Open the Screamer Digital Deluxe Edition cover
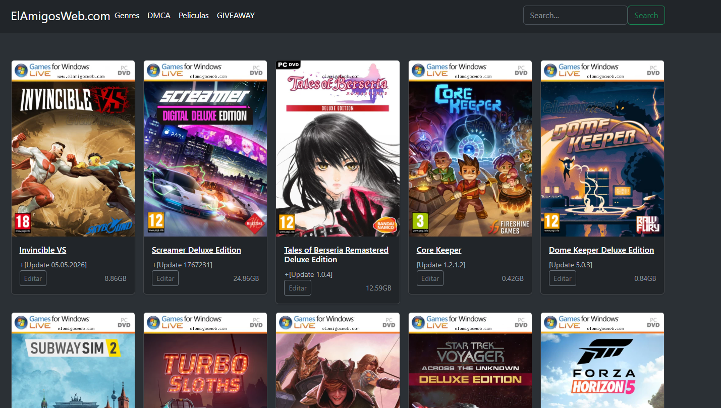Screen dimensions: 721x408 tap(205, 149)
